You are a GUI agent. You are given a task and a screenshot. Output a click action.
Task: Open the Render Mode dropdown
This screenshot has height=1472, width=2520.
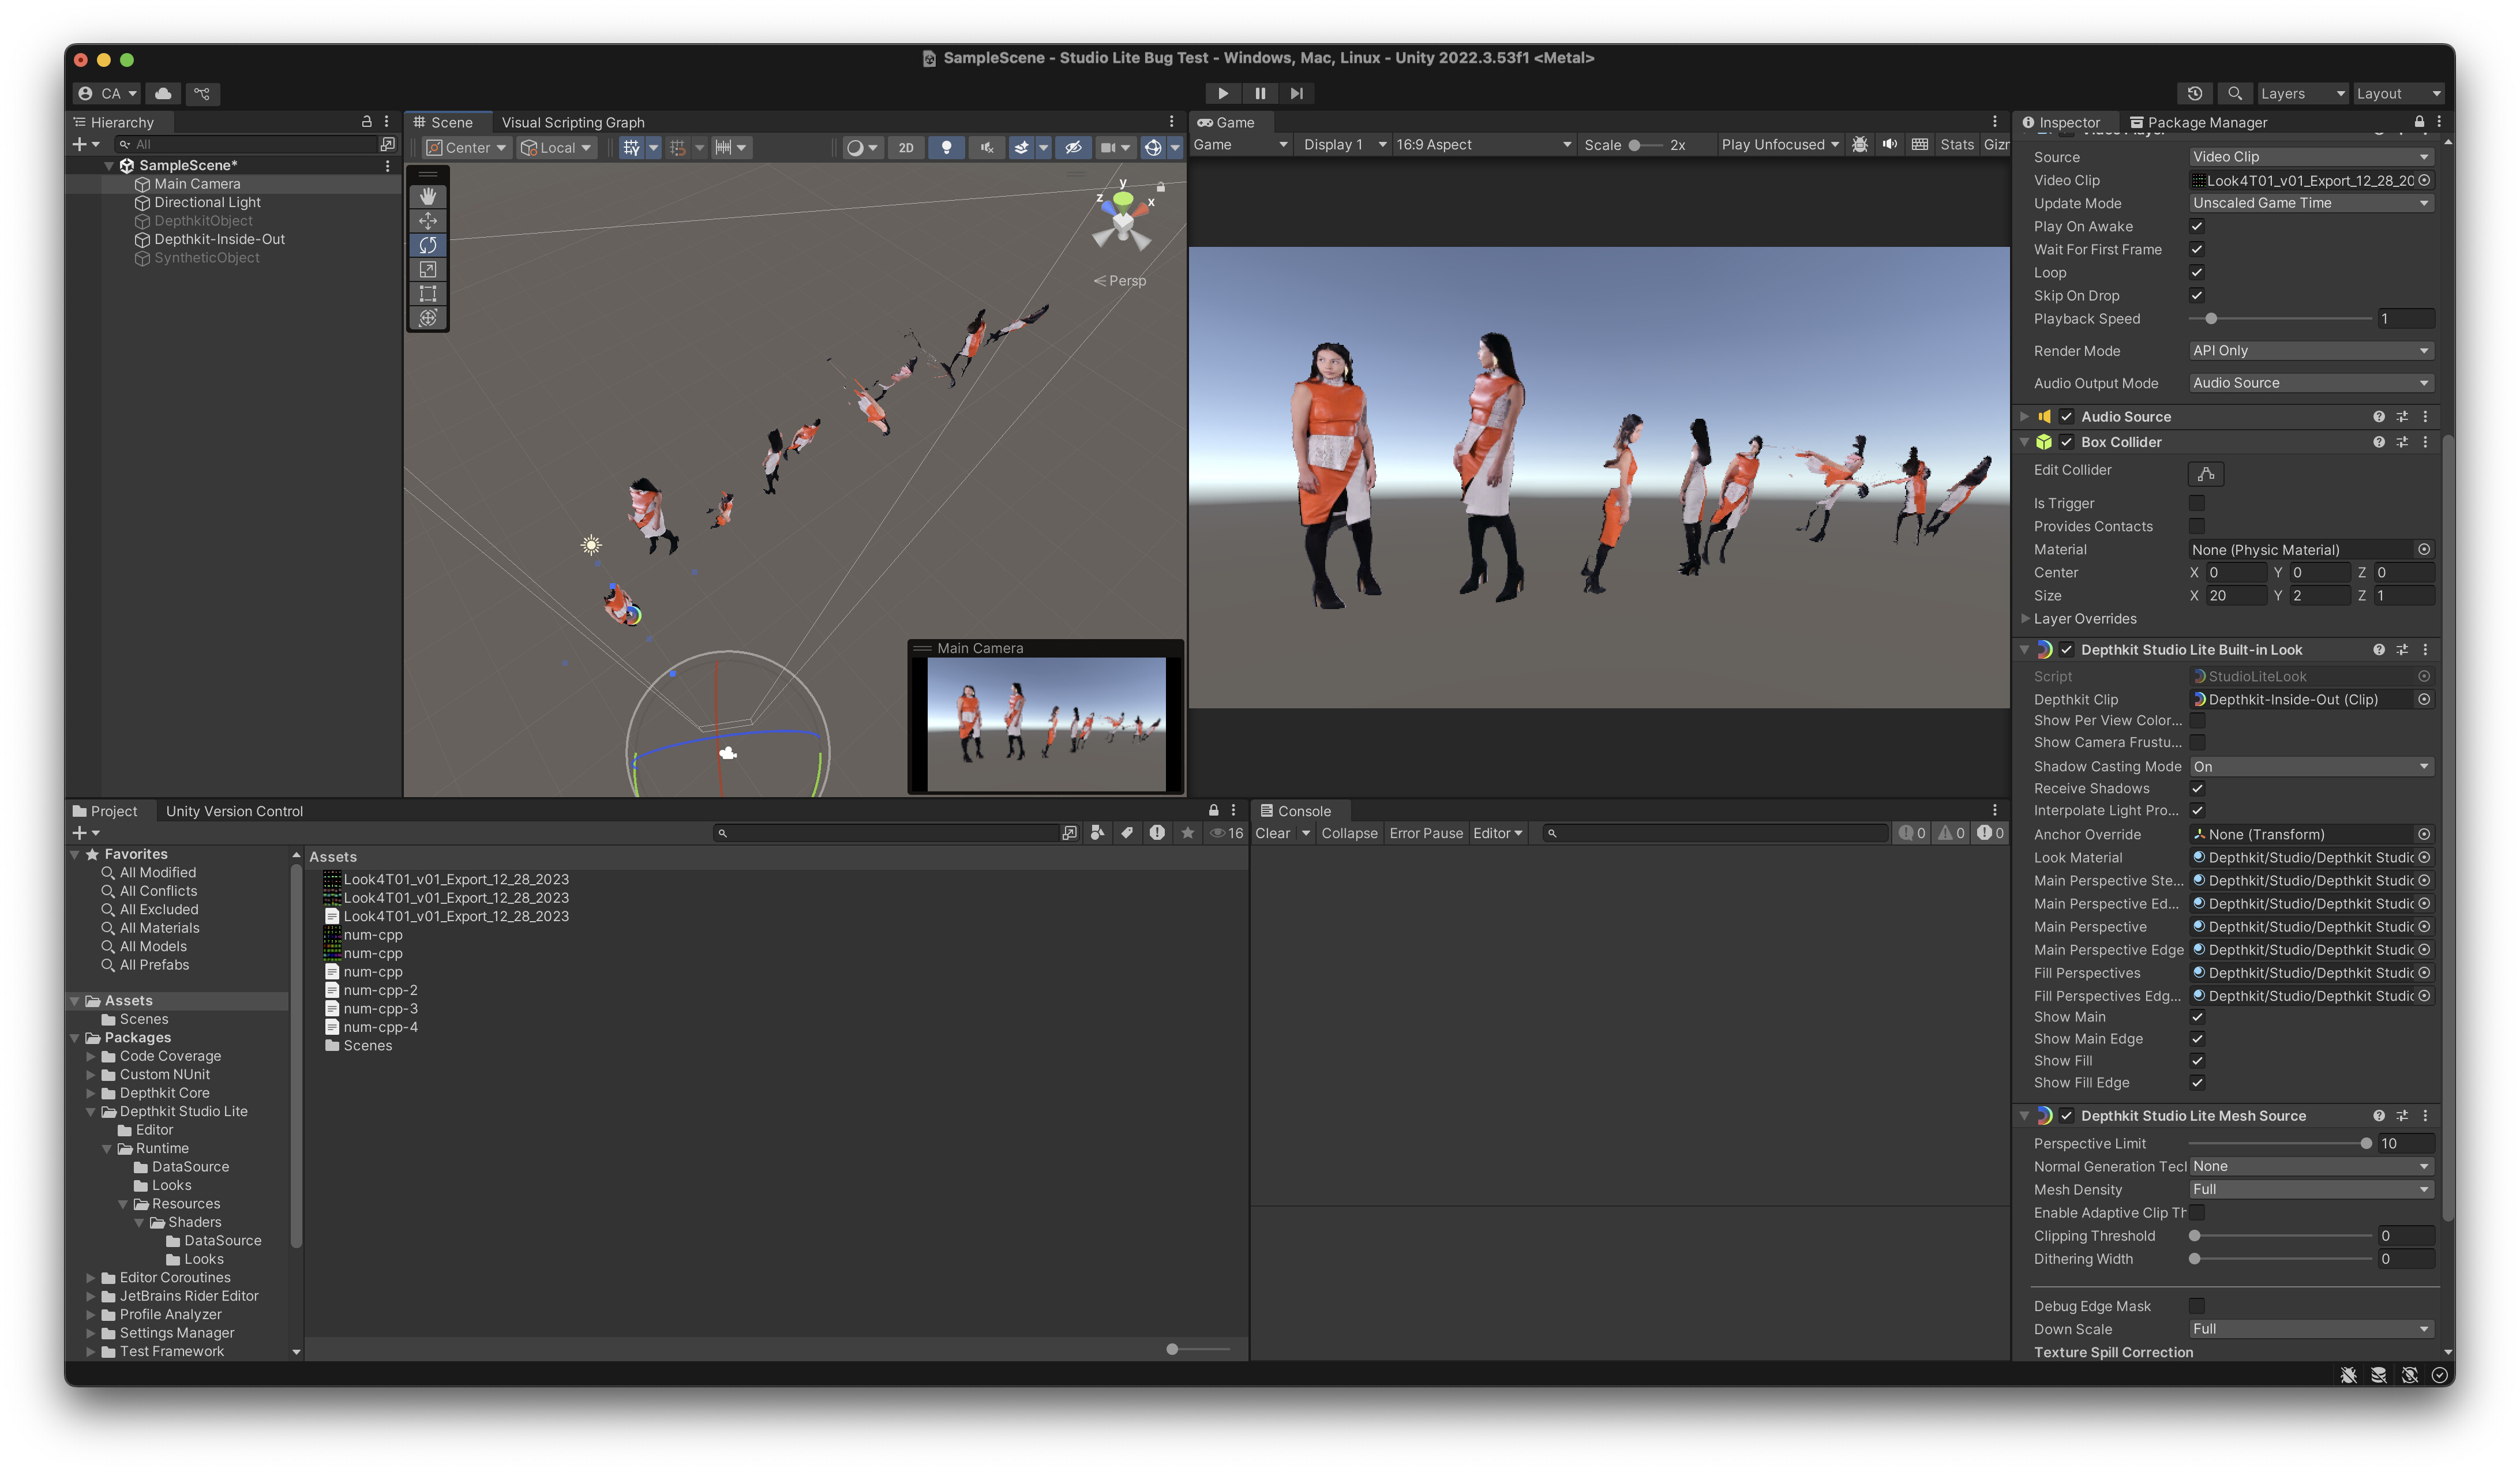tap(2309, 351)
